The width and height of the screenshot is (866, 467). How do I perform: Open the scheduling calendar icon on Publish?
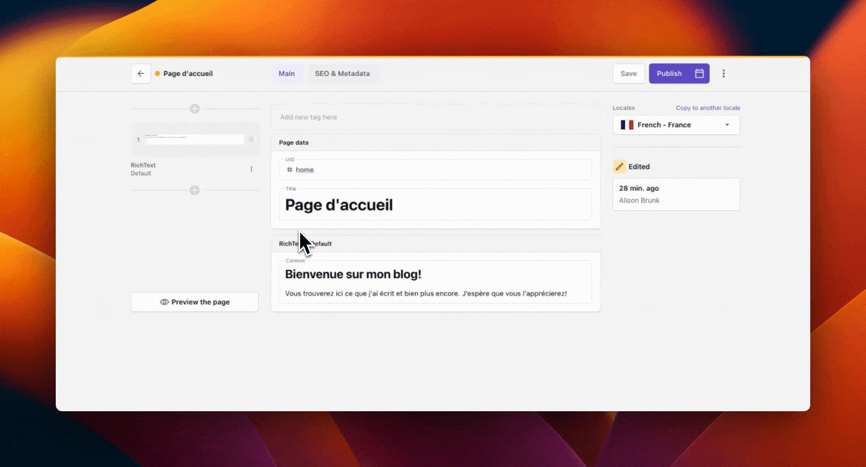699,73
